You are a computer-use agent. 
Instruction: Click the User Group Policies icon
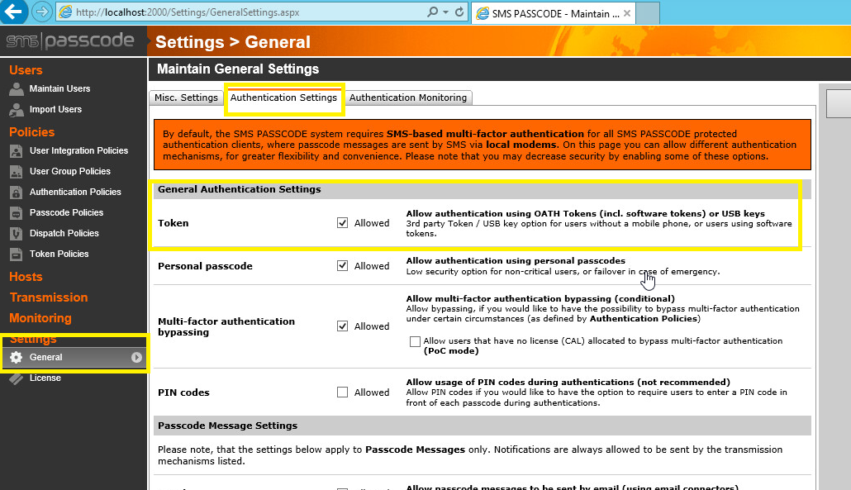point(17,172)
